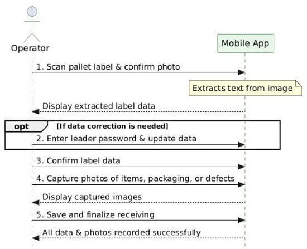The image size is (307, 249).
Task: Click arrowhead of Display extracted label data
Action: click(x=36, y=112)
